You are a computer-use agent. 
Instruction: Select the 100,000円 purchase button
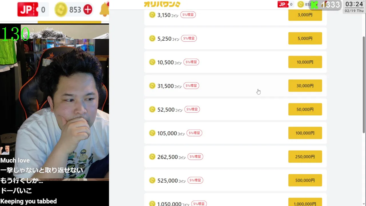[x=305, y=133]
